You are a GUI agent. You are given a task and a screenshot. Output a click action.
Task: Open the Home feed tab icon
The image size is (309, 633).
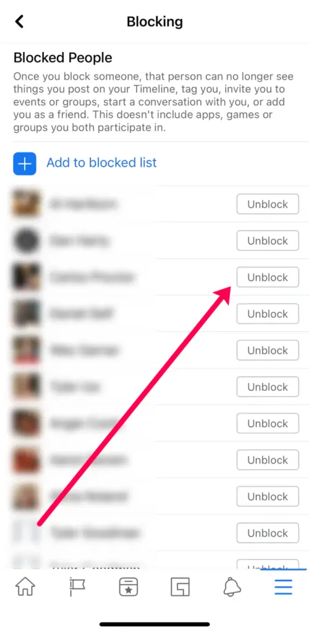click(x=25, y=587)
